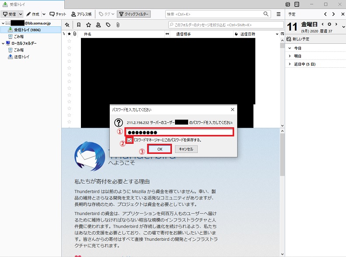
Task: Select ごみ箱 under ローカルフォルダー
Action: point(18,50)
